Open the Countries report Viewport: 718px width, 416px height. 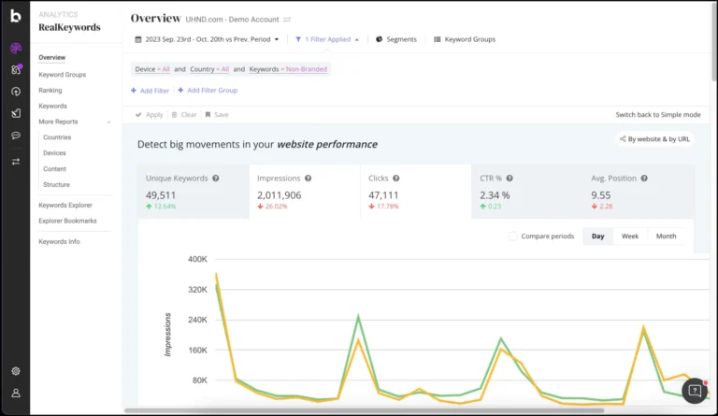[57, 137]
